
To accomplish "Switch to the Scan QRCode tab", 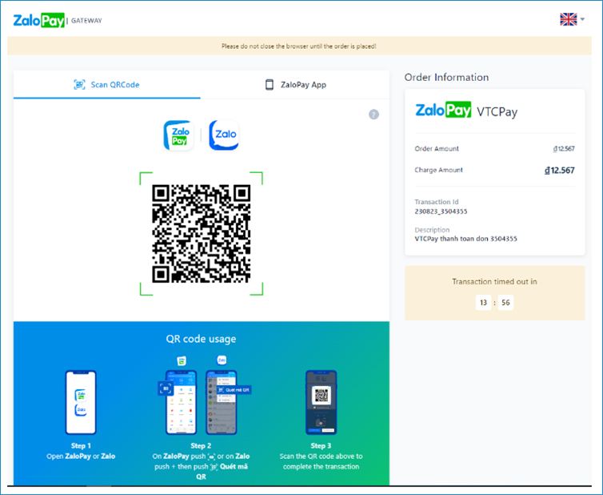I will (x=107, y=85).
